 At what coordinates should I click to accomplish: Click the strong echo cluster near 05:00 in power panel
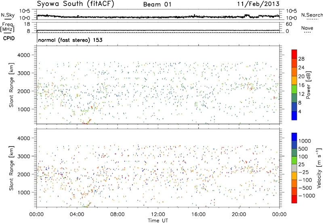(x=86, y=122)
